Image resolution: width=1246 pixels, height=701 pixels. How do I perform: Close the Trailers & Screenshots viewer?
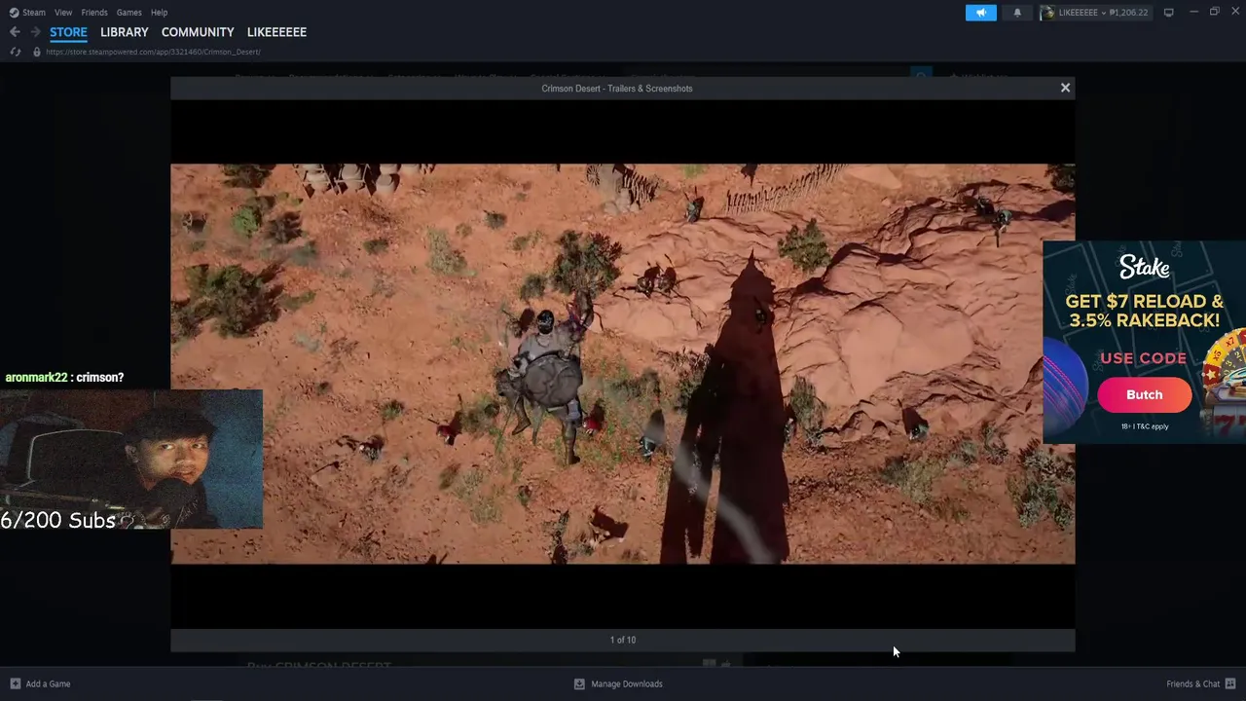1065,88
